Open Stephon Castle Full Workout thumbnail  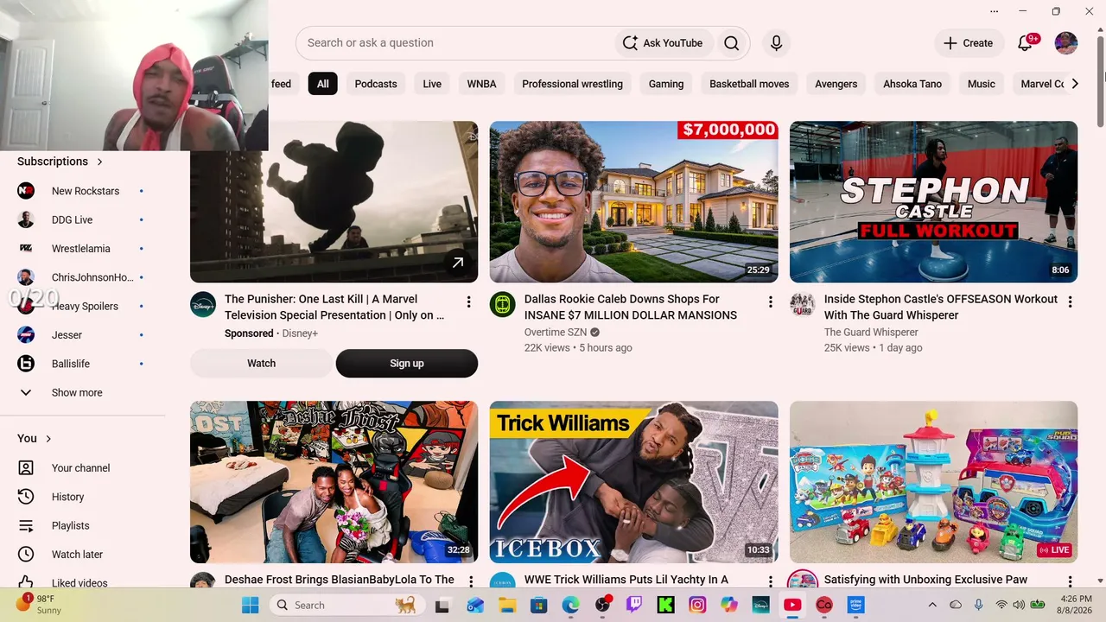tap(933, 201)
